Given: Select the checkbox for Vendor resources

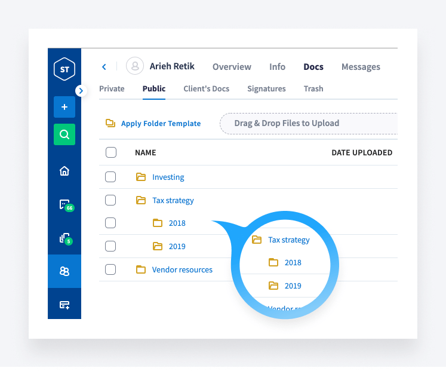Looking at the screenshot, I should pos(110,269).
